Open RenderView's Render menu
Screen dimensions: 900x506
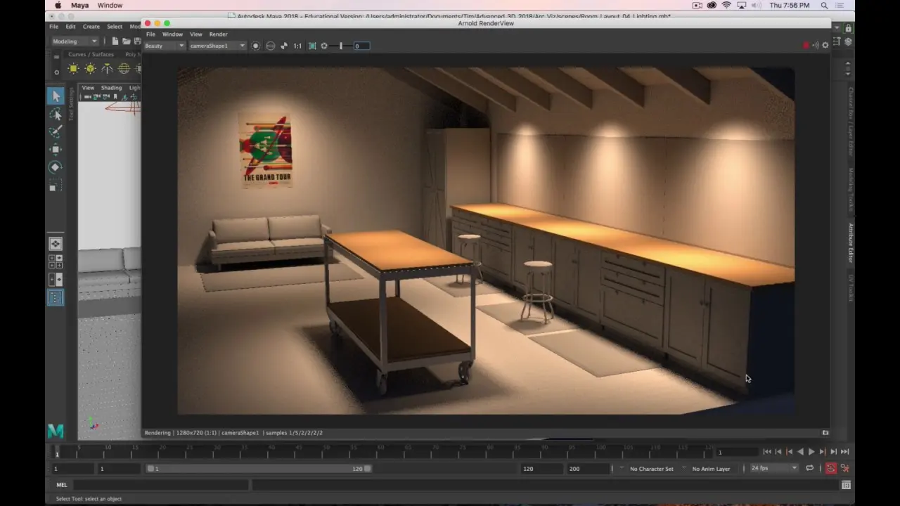click(x=218, y=34)
